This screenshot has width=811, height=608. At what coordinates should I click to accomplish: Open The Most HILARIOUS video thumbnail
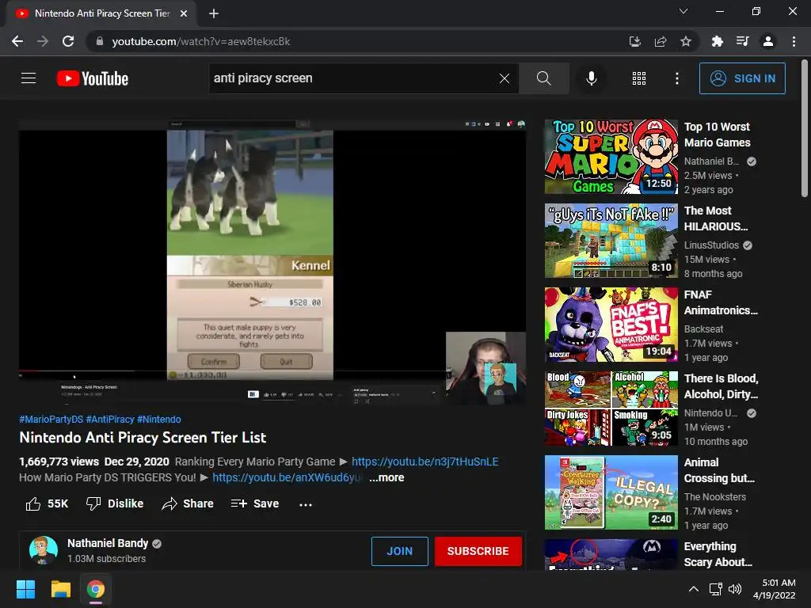(x=611, y=241)
